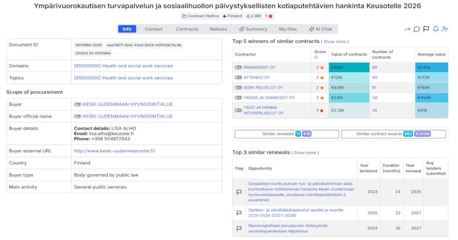Click the add-person icon at top right

click(445, 29)
